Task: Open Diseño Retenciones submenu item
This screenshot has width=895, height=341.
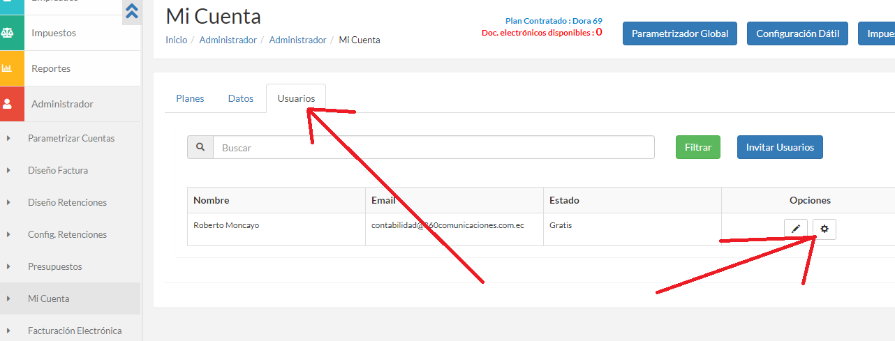Action: click(67, 202)
